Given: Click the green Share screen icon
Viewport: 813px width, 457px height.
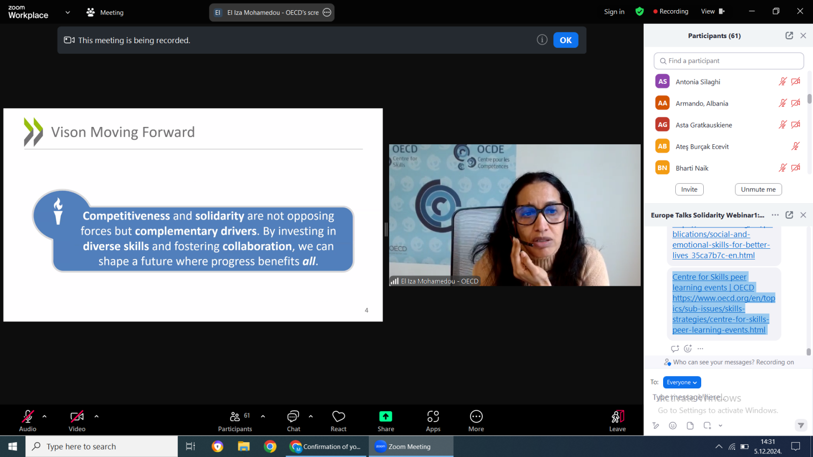Looking at the screenshot, I should 386,417.
